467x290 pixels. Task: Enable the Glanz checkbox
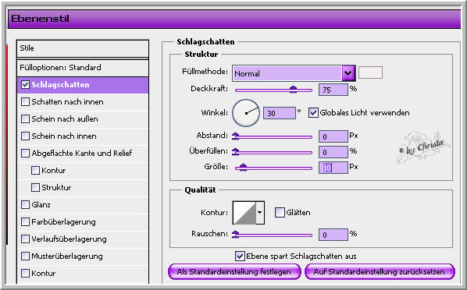click(x=25, y=204)
